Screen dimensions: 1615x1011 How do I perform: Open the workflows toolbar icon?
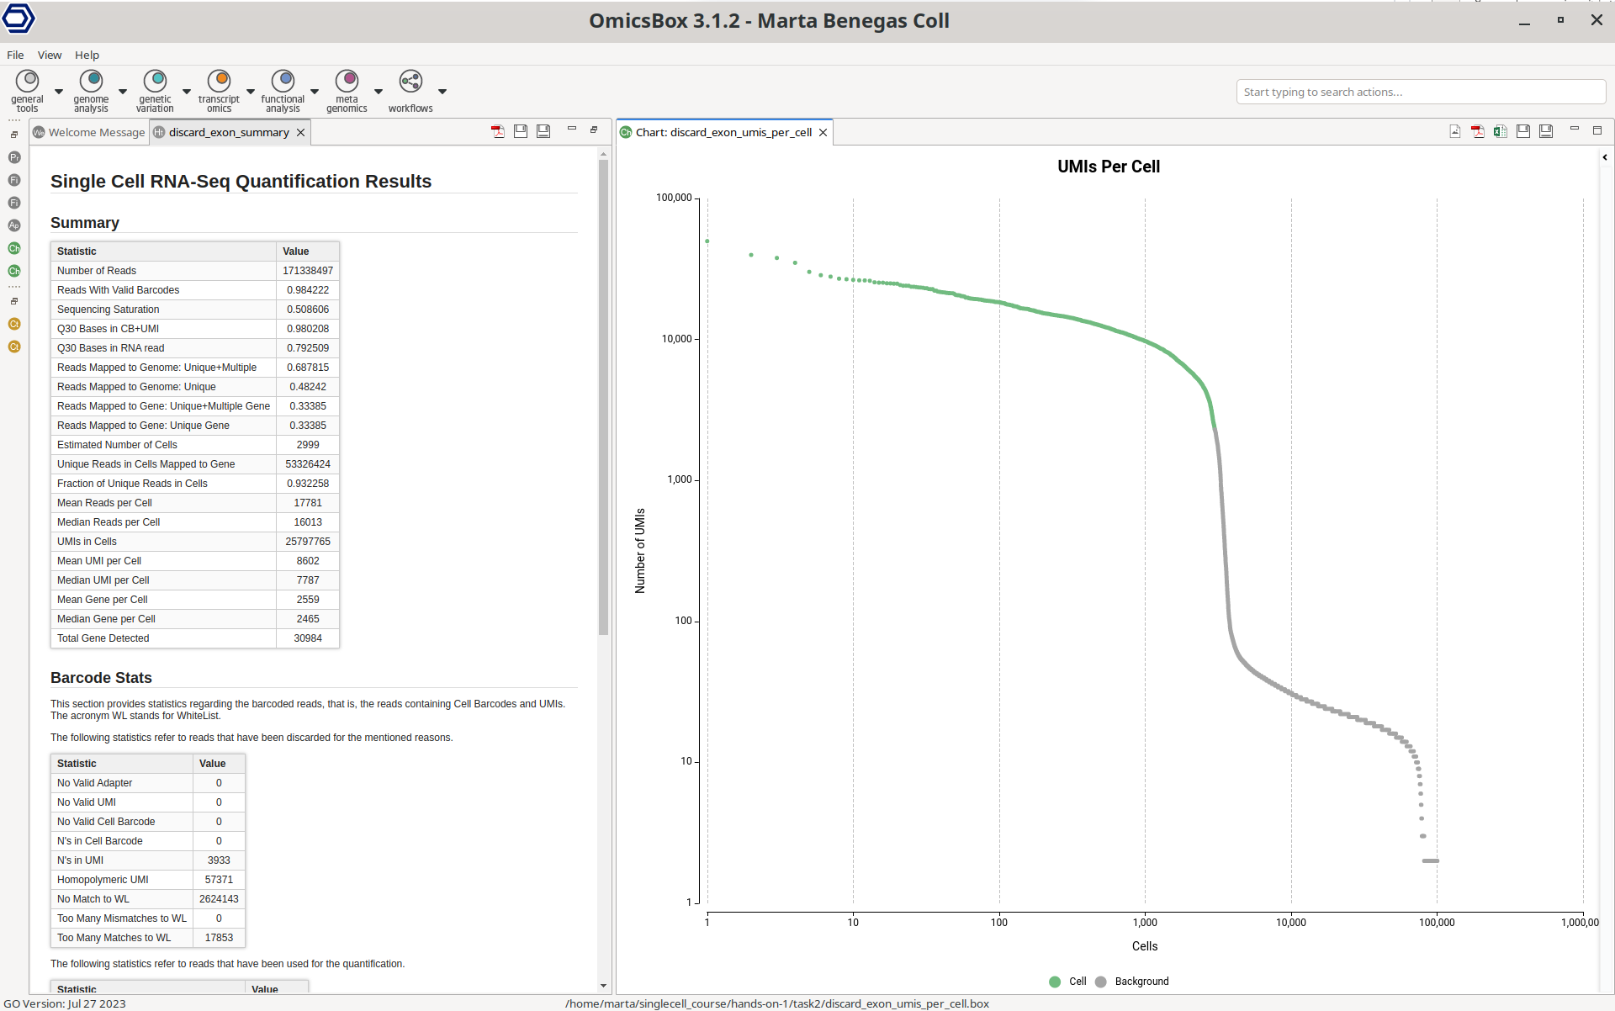click(x=410, y=91)
